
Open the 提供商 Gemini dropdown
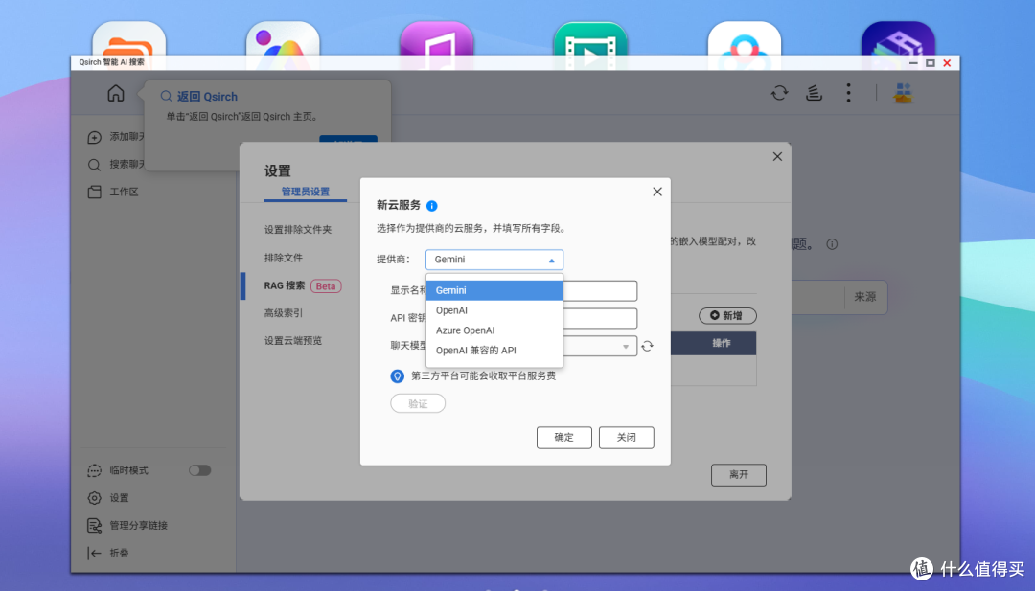(494, 260)
